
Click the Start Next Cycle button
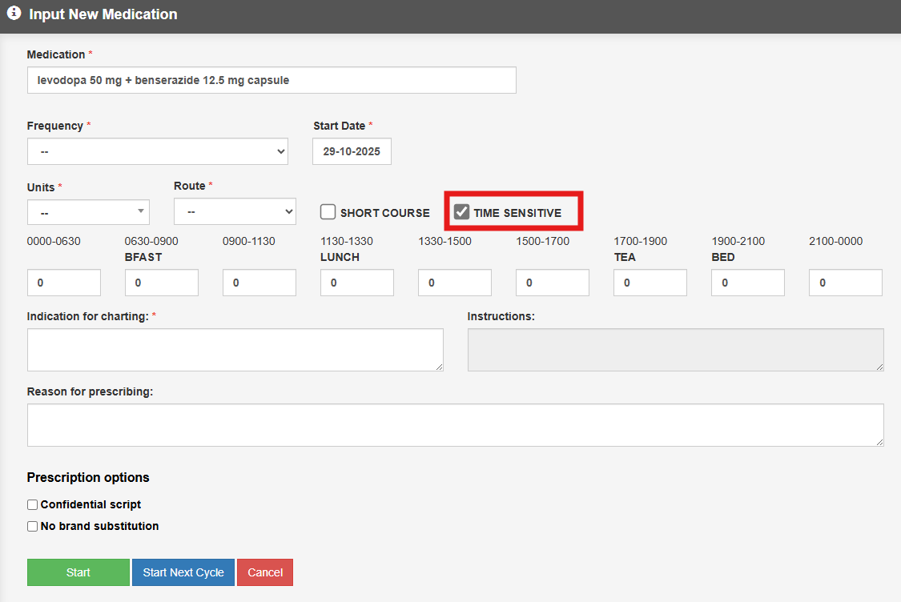tap(183, 572)
